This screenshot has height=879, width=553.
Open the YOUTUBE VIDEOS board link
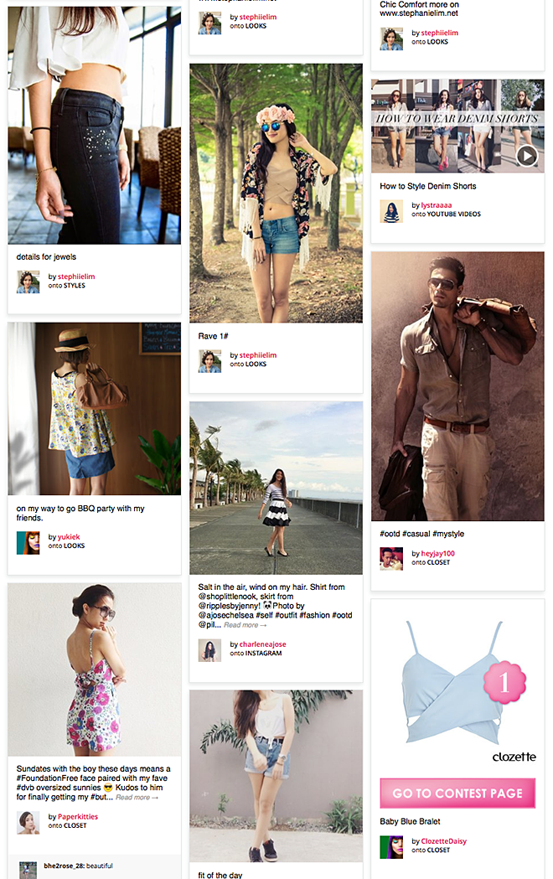pyautogui.click(x=454, y=215)
